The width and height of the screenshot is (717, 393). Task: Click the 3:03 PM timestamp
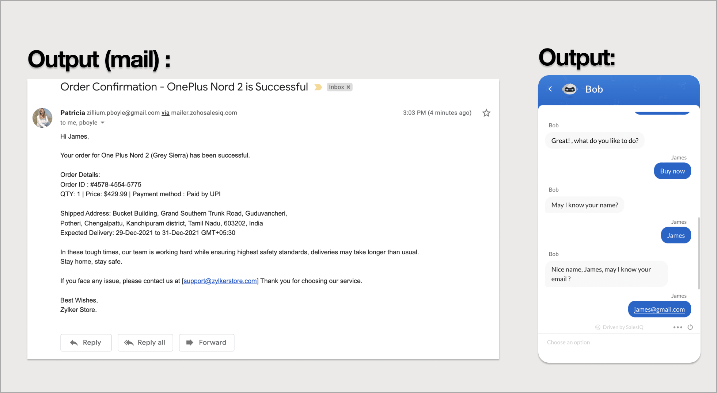[x=437, y=113]
